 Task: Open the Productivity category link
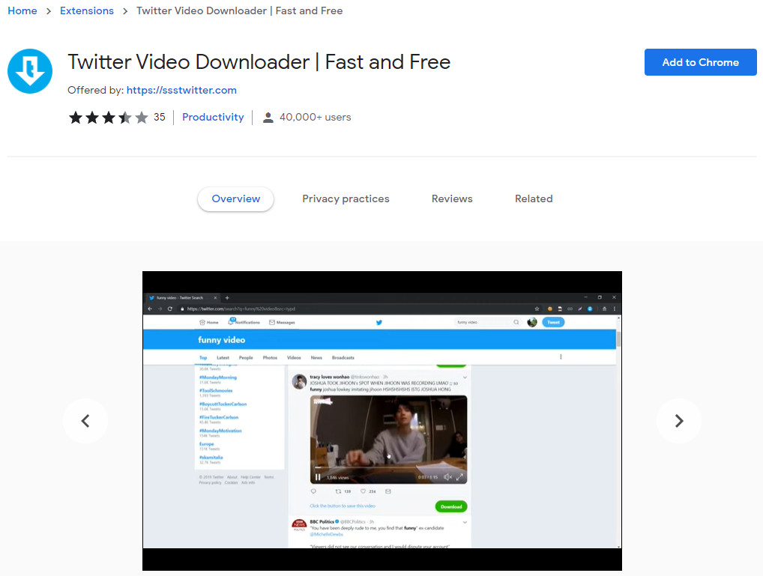pyautogui.click(x=213, y=118)
